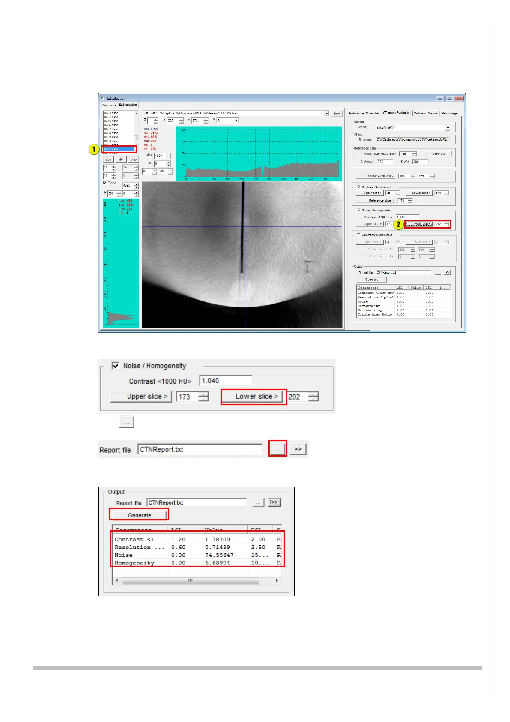Click the enlarged Contrast field showing 1.040
510x722 pixels.
(226, 380)
